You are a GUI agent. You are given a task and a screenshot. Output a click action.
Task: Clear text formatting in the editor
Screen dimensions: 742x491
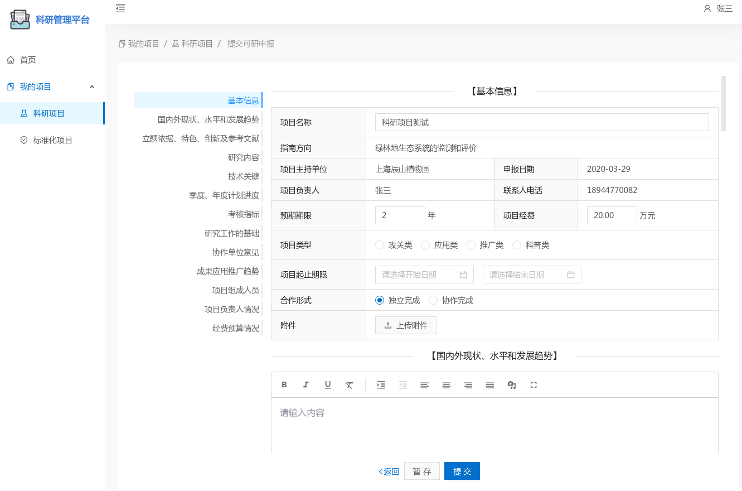pos(350,385)
